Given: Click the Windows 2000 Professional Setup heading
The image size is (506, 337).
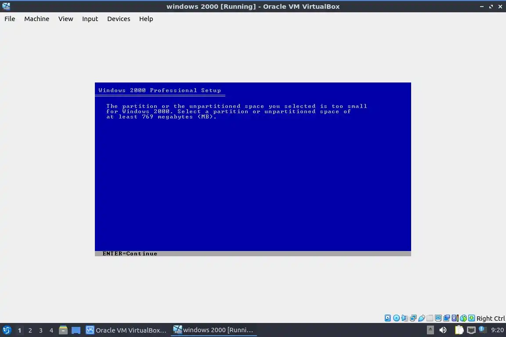Looking at the screenshot, I should (160, 90).
